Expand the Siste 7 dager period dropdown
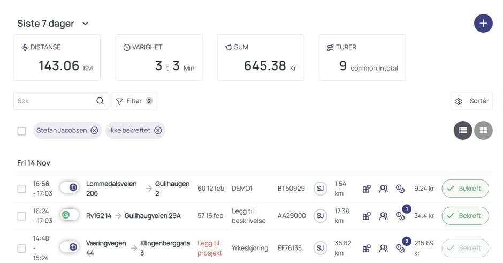 (x=85, y=24)
